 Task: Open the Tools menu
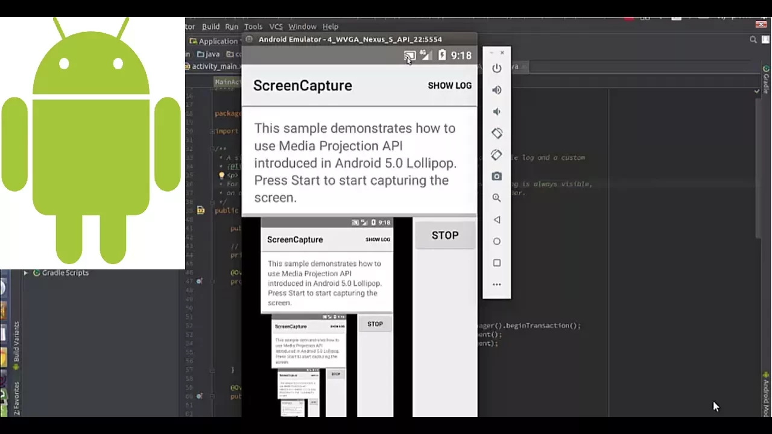253,27
